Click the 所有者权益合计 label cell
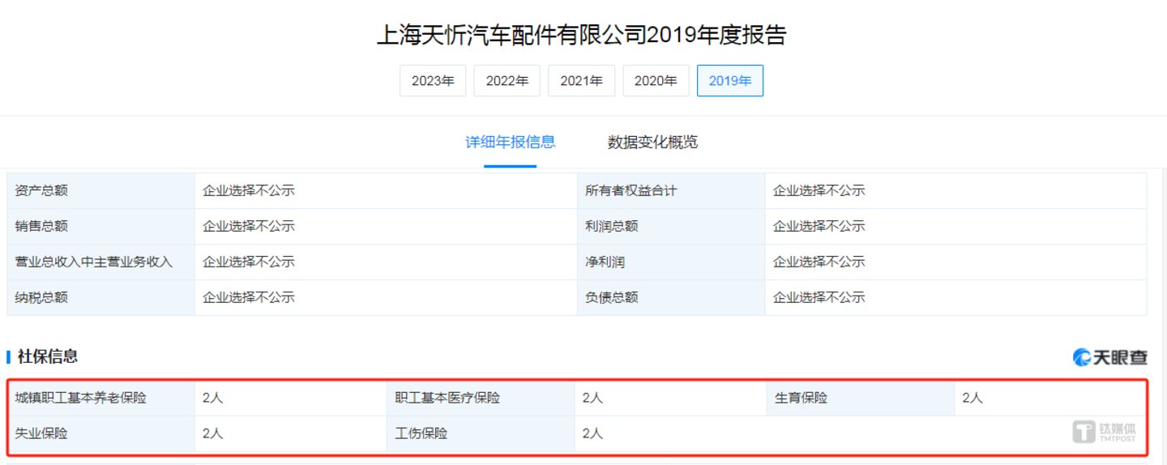 pos(631,191)
